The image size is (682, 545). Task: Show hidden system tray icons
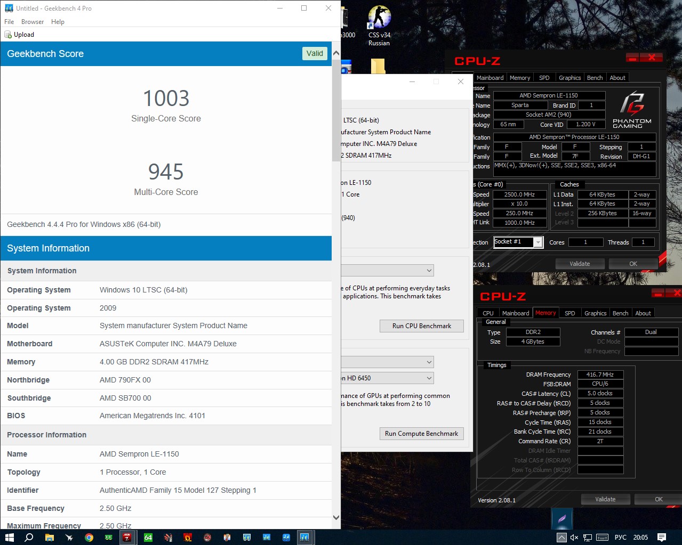coord(561,537)
